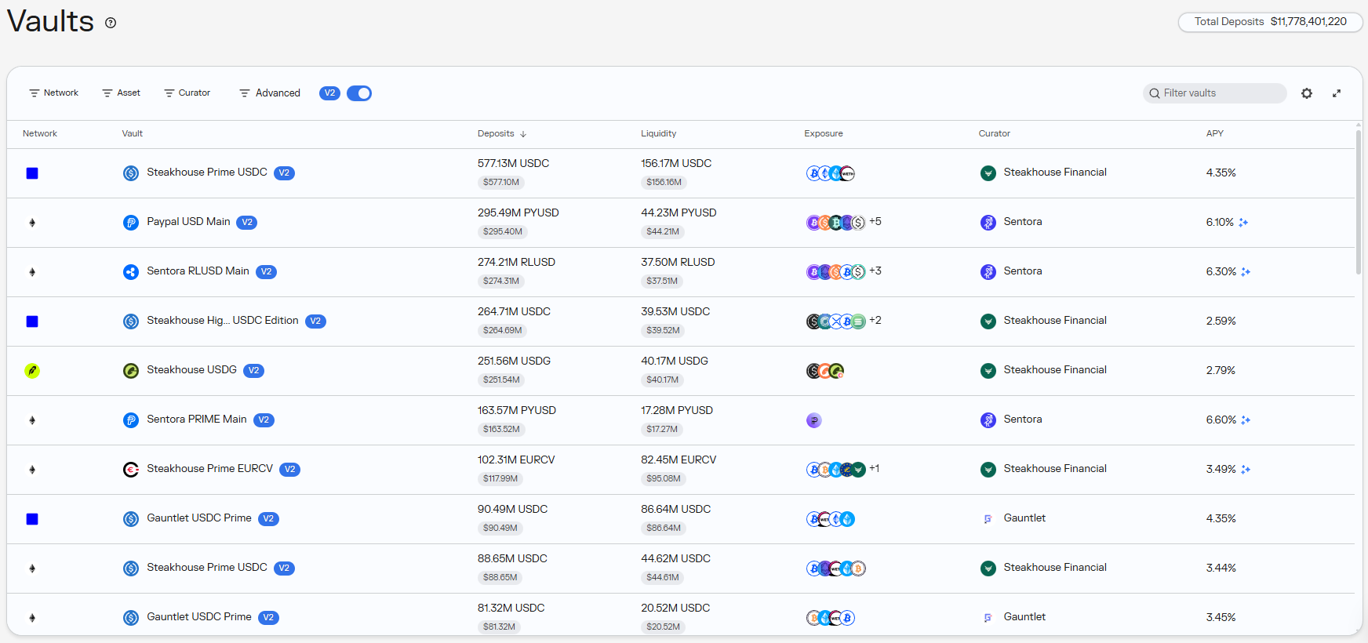Click the Ethereum network icon in the Sentora PRIME Main row

[32, 420]
